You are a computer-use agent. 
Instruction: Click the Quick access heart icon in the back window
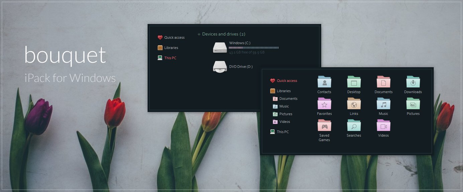click(x=160, y=38)
